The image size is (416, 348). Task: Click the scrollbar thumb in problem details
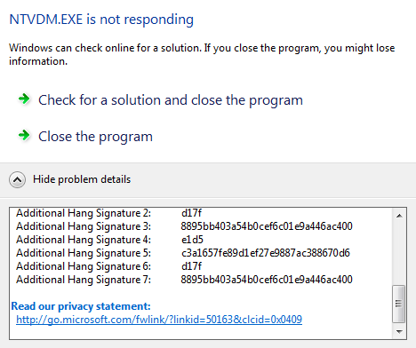pos(399,304)
